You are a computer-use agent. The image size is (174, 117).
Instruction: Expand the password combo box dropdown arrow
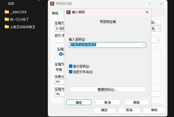click(x=144, y=45)
